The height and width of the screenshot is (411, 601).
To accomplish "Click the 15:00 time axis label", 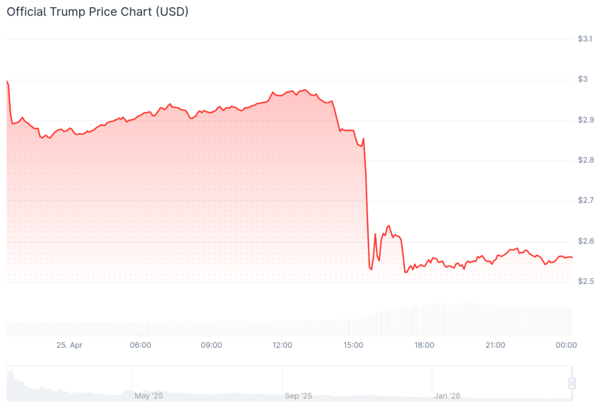I will click(353, 345).
